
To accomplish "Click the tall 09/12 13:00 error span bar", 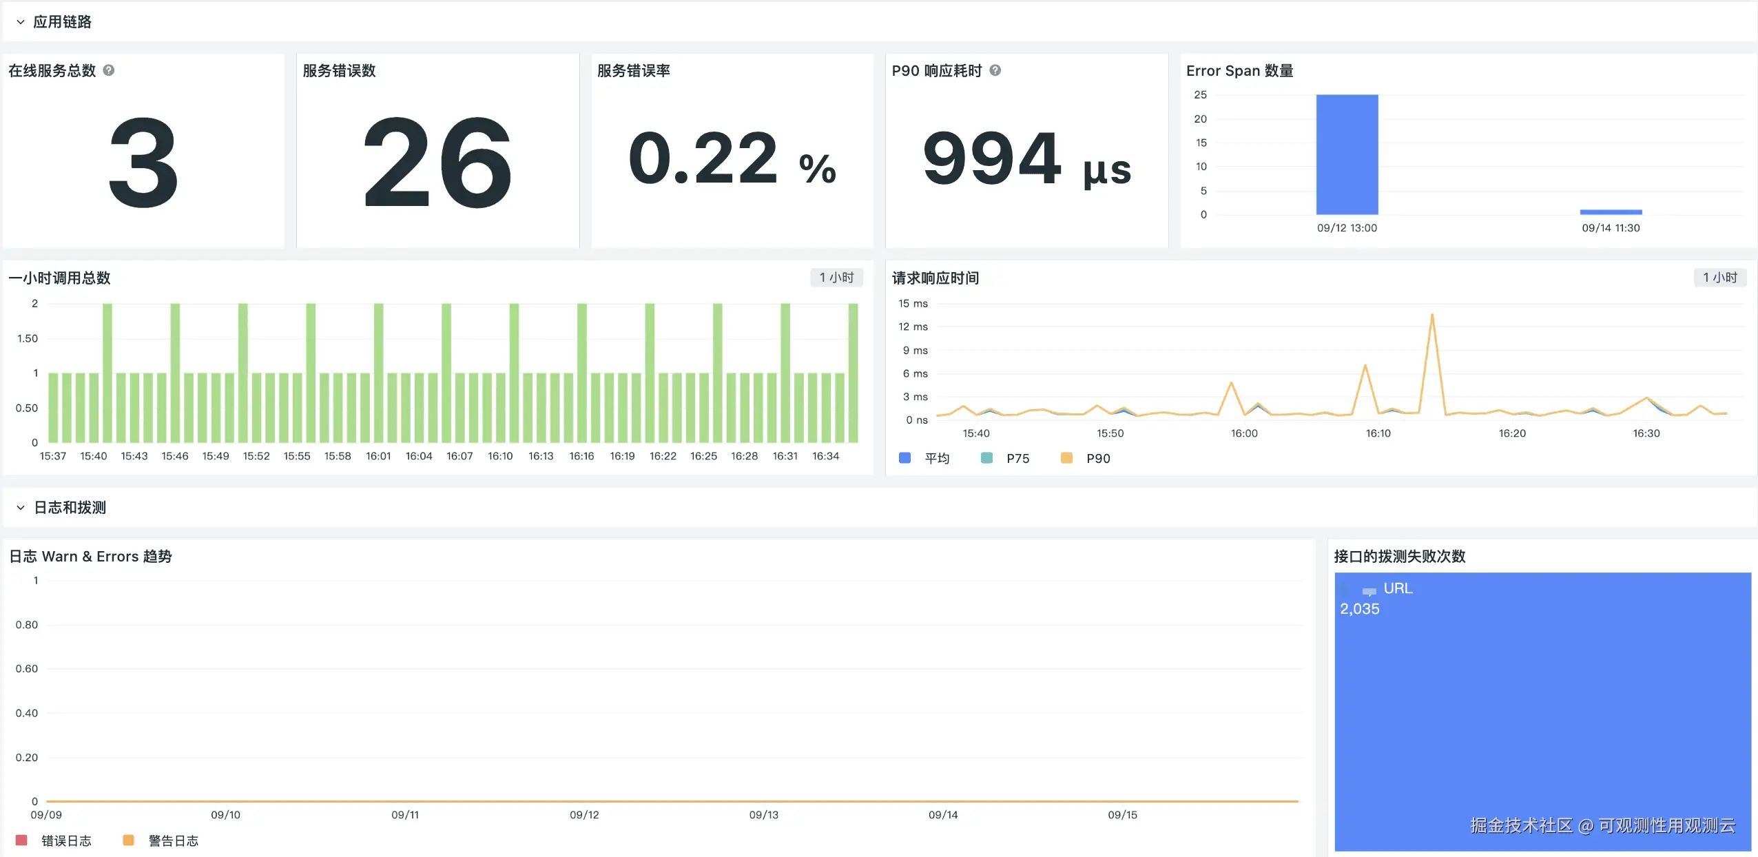I will click(x=1347, y=155).
